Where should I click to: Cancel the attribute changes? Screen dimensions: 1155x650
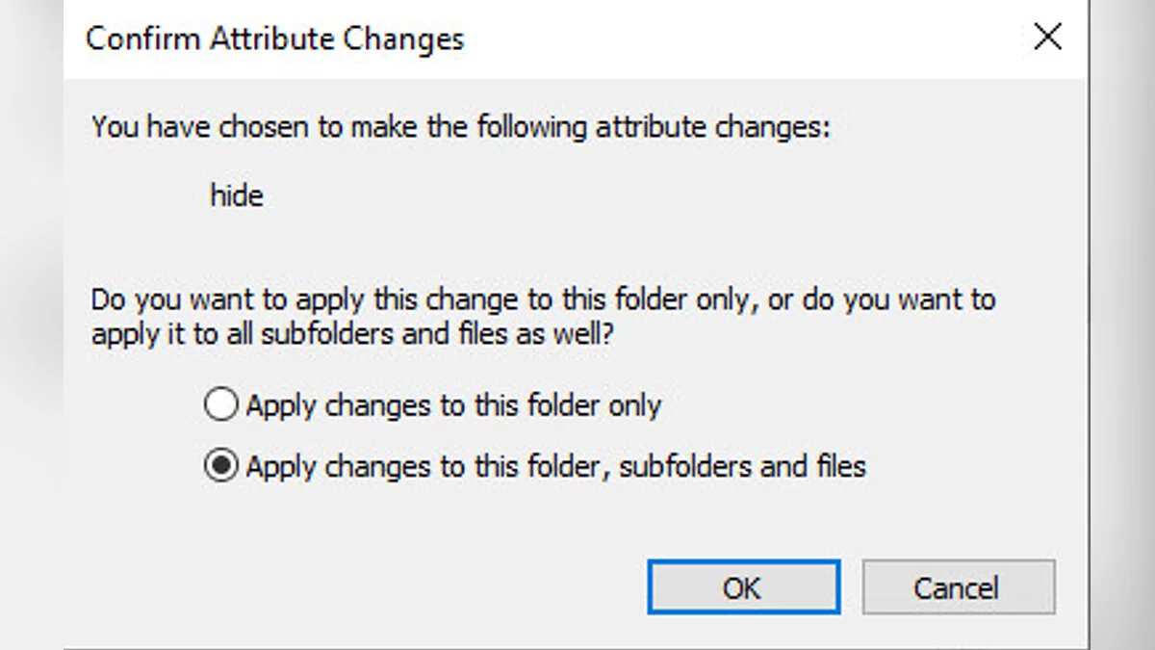pos(958,587)
